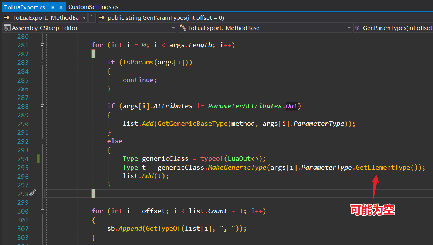Click on MakeGenericType method call
The image size is (433, 245).
pyautogui.click(x=237, y=167)
